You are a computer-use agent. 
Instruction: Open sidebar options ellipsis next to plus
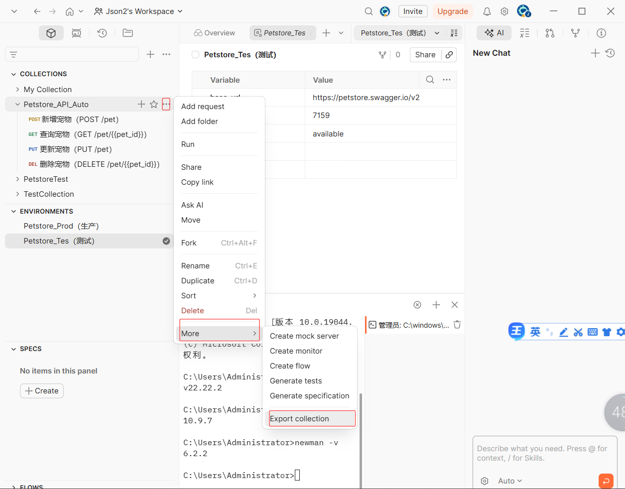point(166,54)
